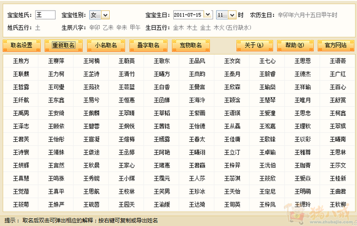357x226 pixels.
Task: Click the name 王立汀
Action: pos(232,152)
